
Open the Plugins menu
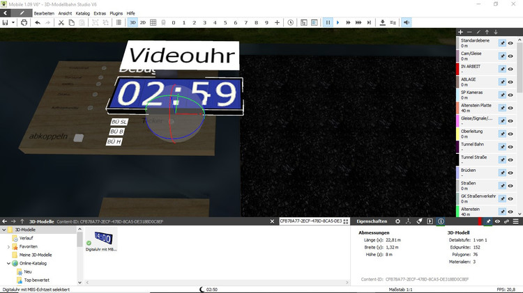click(116, 13)
